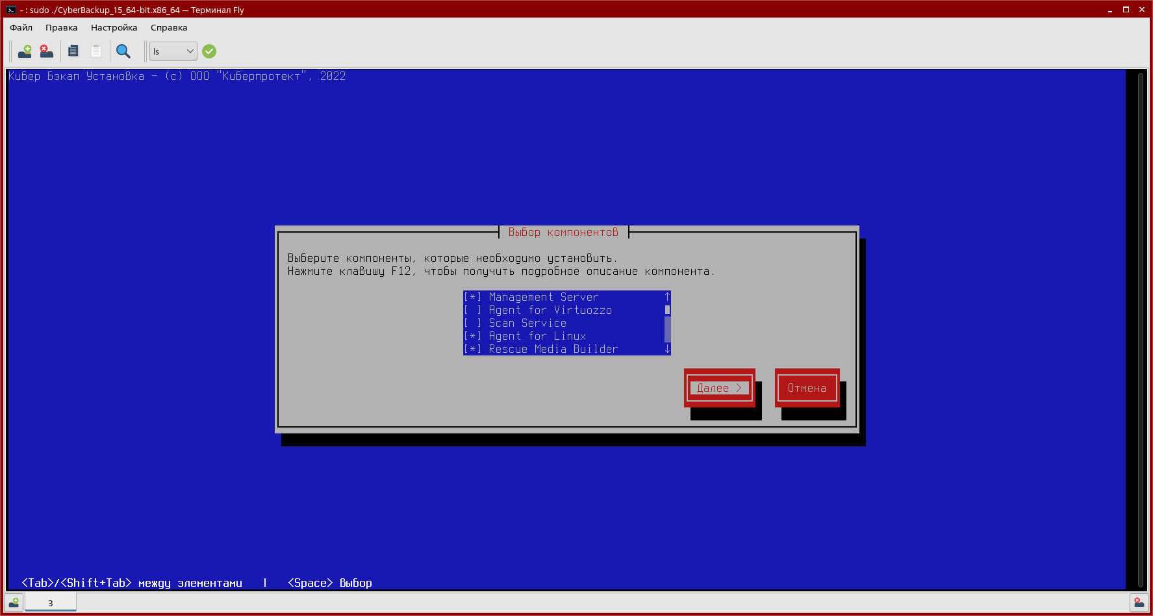This screenshot has width=1153, height=616.
Task: Close current tab using toolbar icon
Action: pos(46,51)
